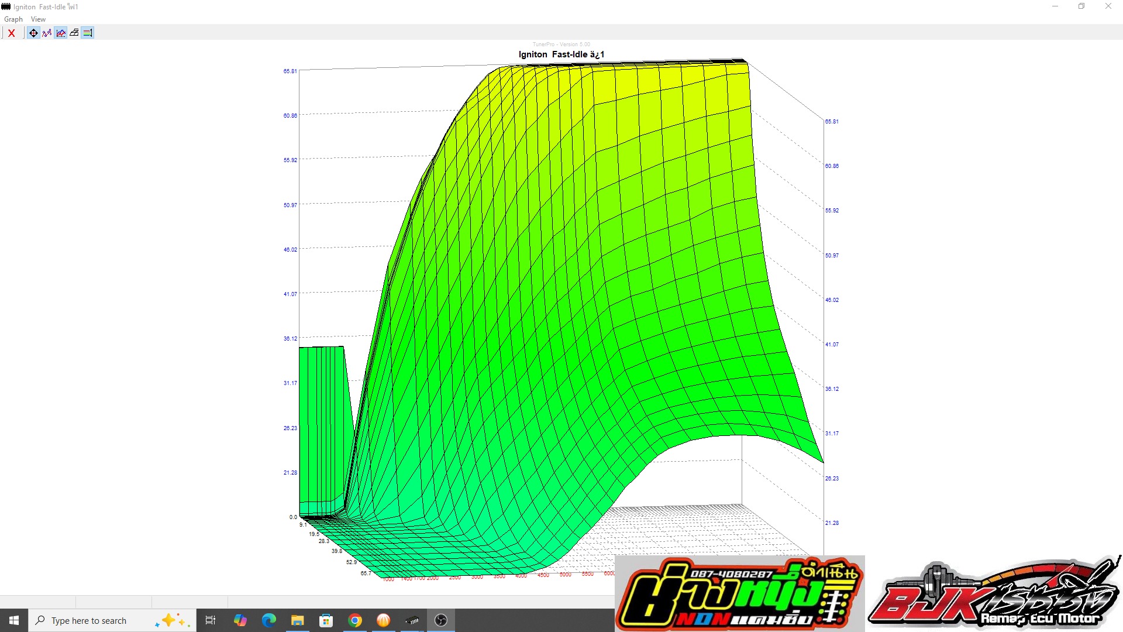Click the red X close graph icon

pyautogui.click(x=11, y=33)
